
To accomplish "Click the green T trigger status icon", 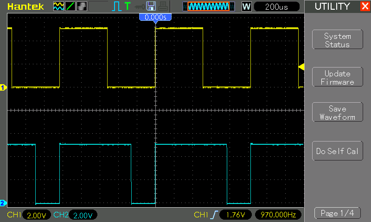I will [x=128, y=6].
